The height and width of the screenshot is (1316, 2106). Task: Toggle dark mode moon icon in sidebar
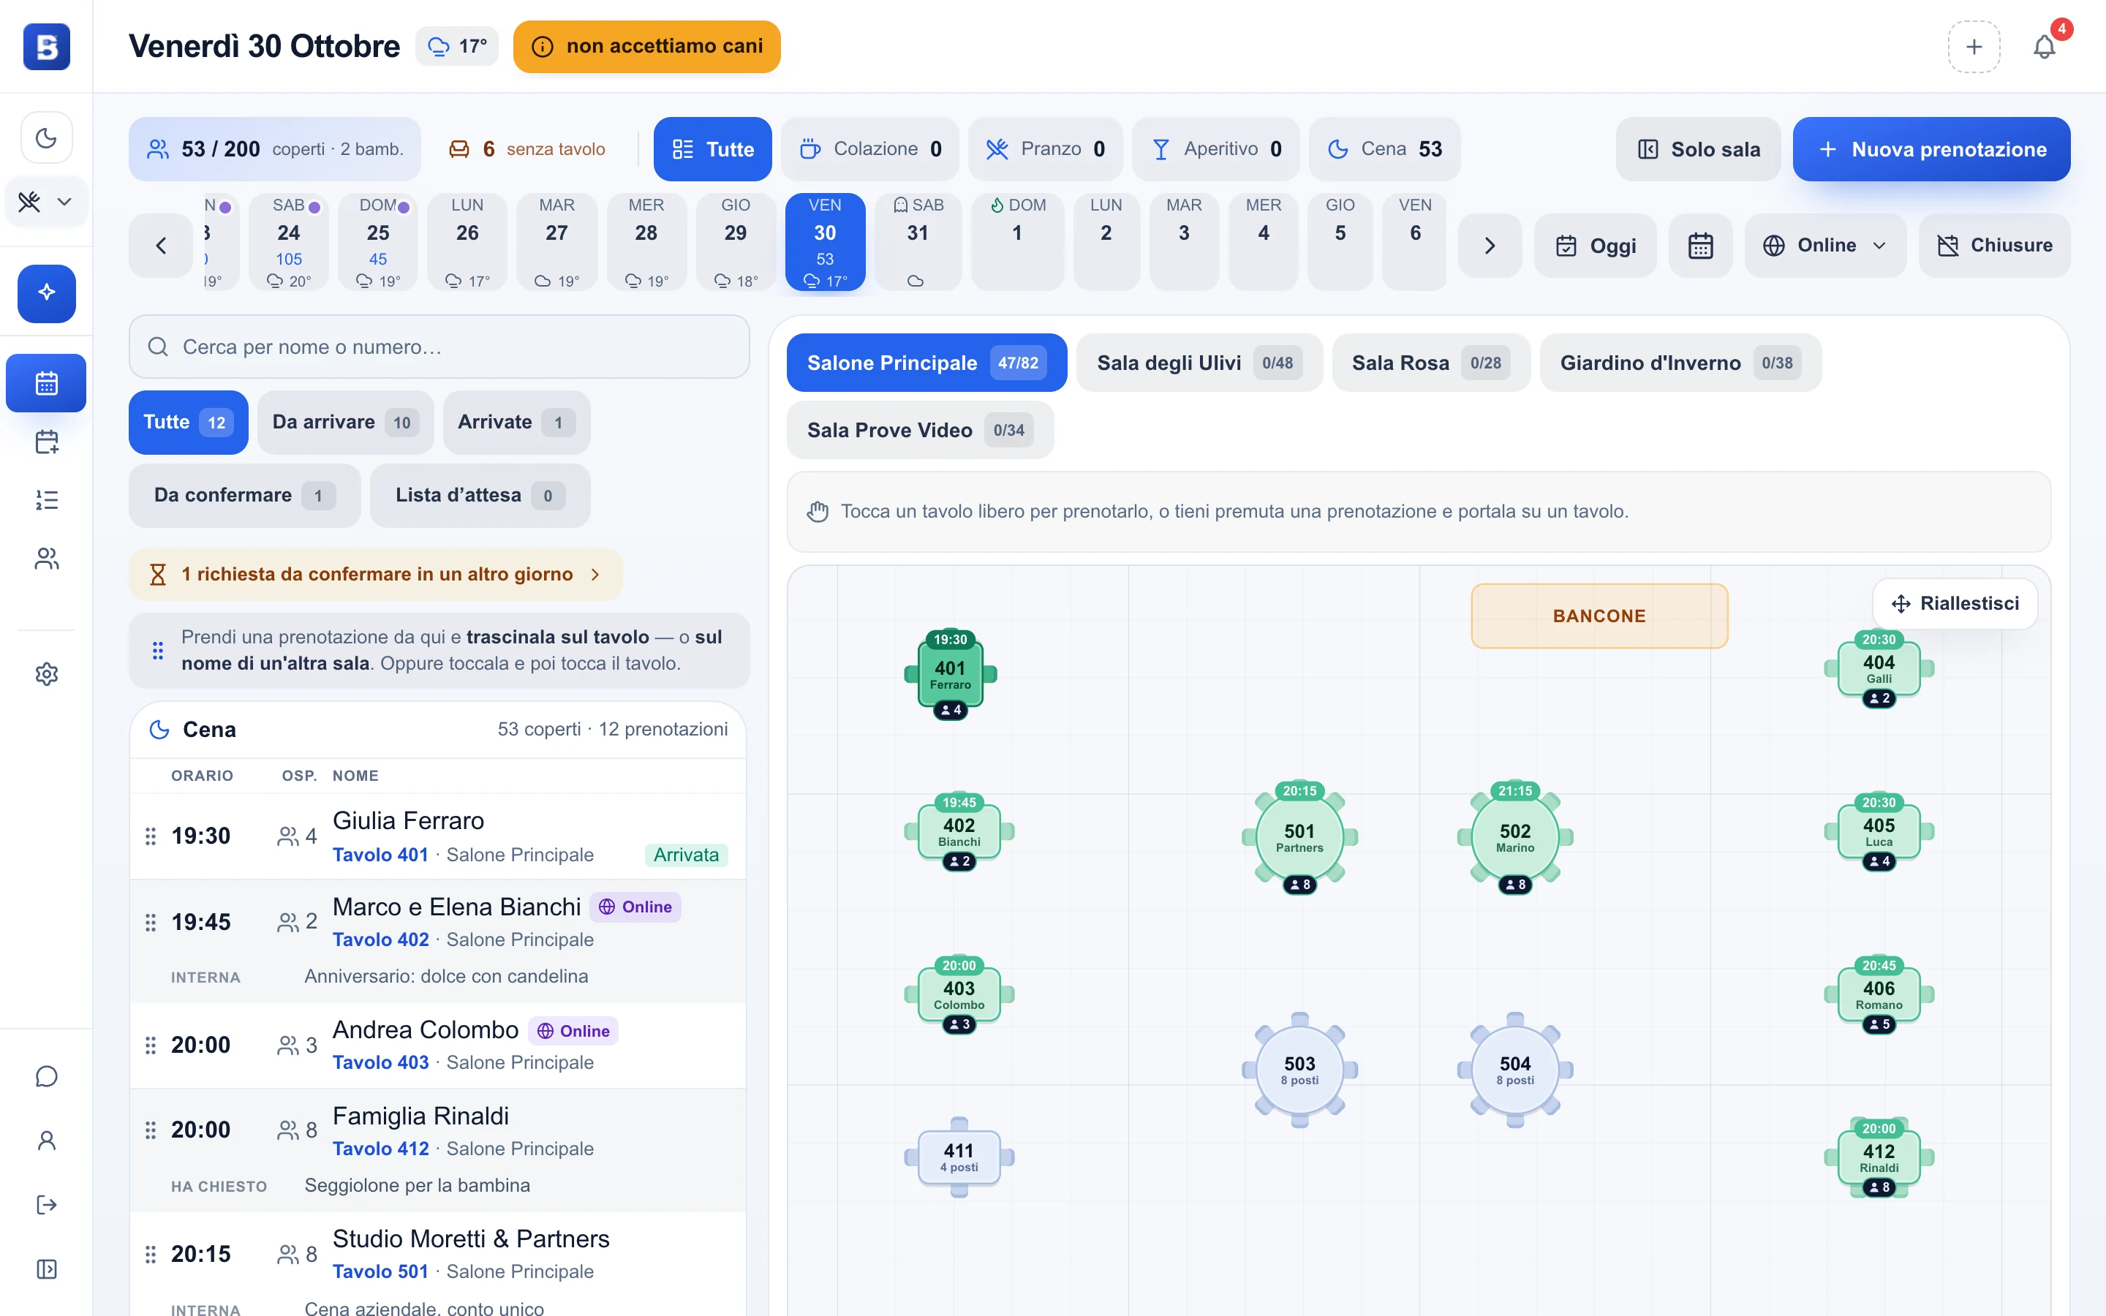tap(46, 137)
